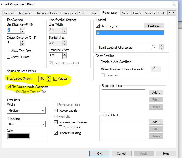The width and height of the screenshot is (182, 158).
Task: Open the Error Bars Thickness dropdown
Action: tap(26, 124)
